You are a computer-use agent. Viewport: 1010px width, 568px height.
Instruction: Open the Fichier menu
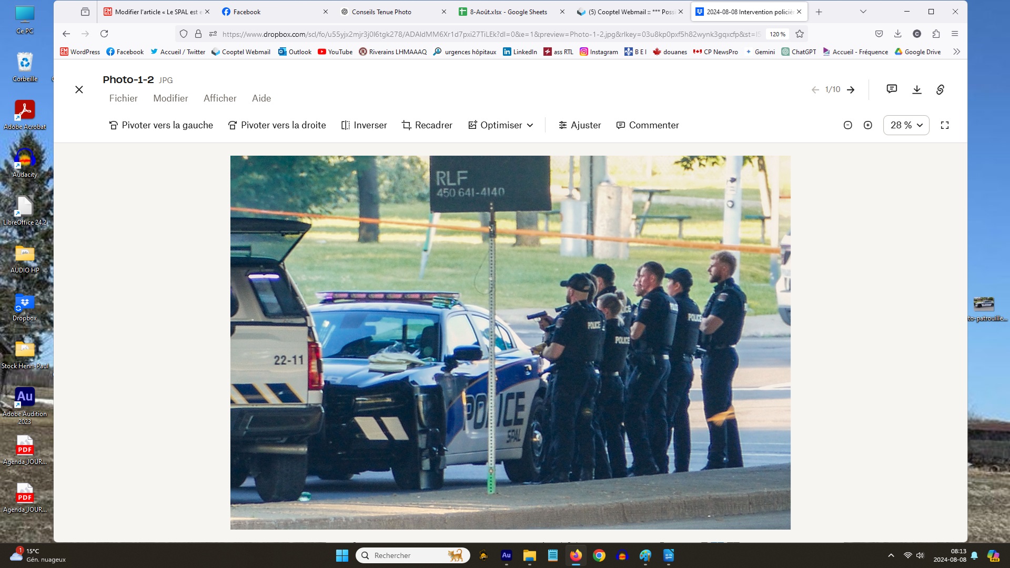pyautogui.click(x=123, y=98)
